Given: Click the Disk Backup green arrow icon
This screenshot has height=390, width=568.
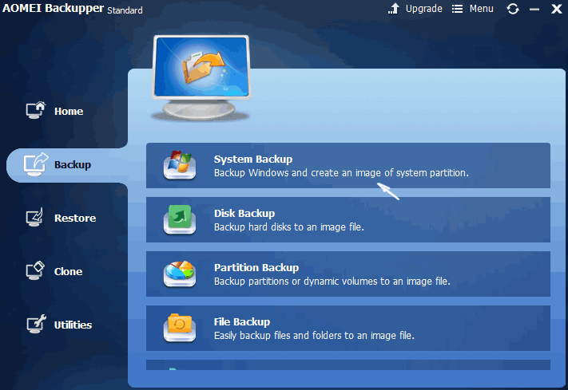Looking at the screenshot, I should coord(180,220).
